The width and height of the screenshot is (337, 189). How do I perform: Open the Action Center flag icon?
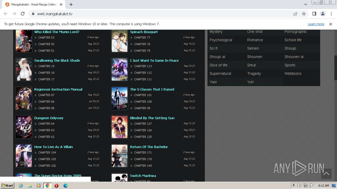[x=312, y=186]
